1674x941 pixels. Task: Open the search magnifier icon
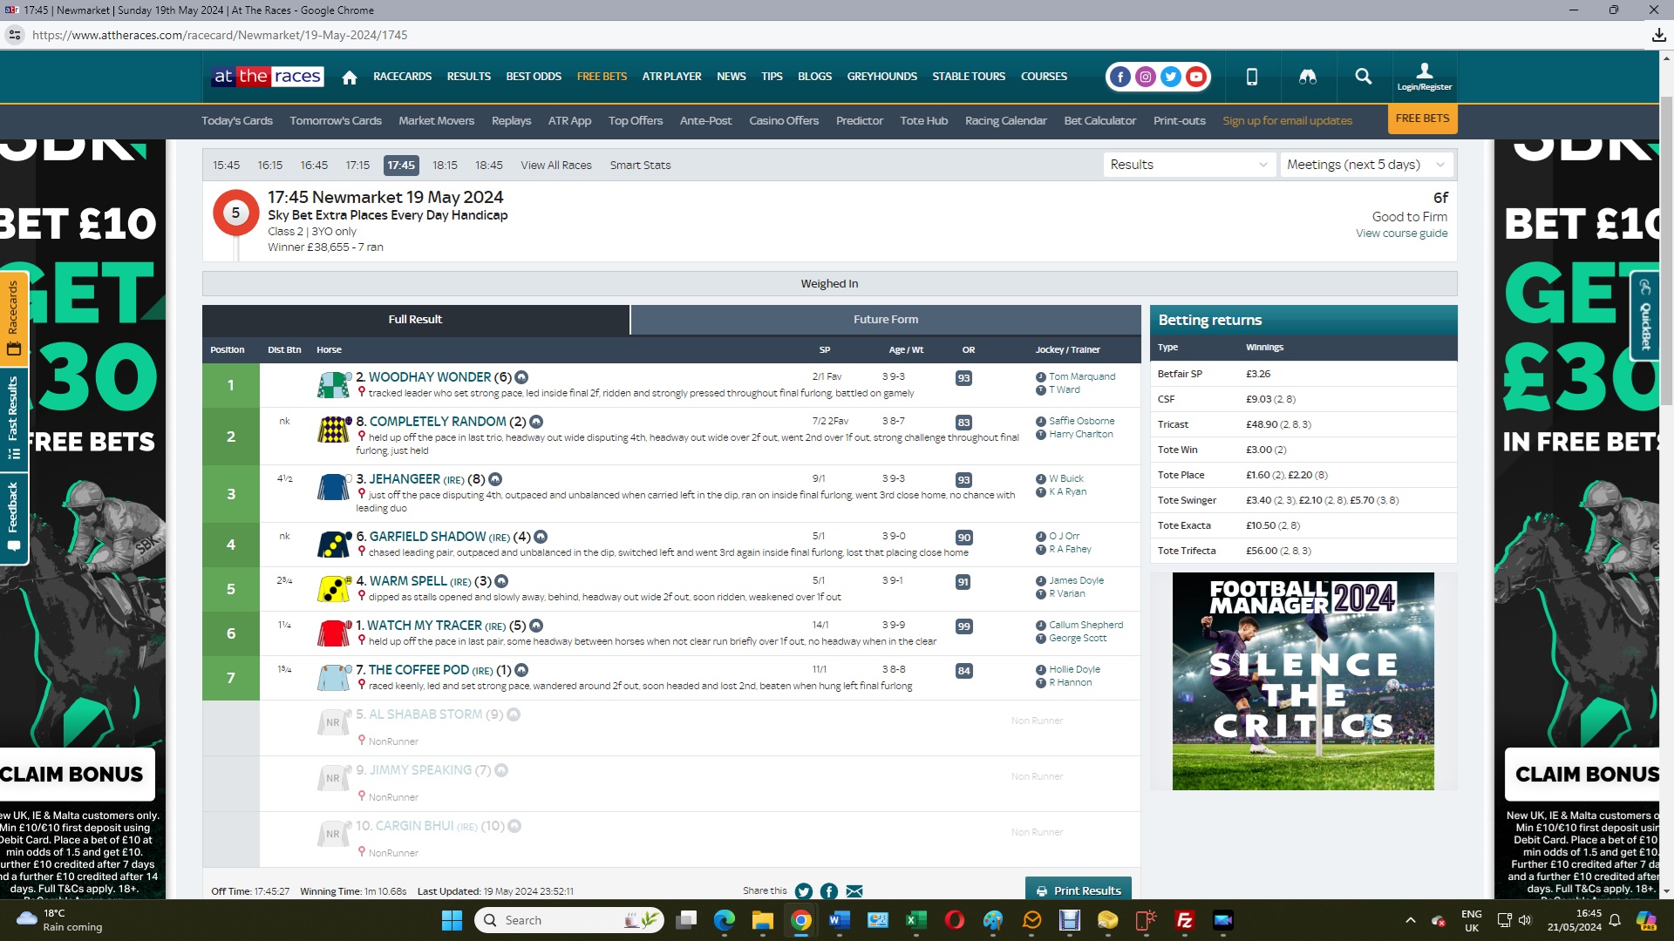click(1364, 77)
